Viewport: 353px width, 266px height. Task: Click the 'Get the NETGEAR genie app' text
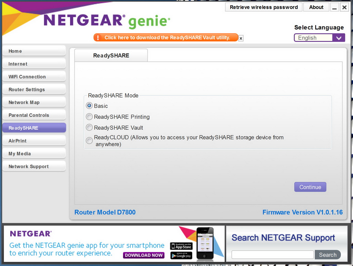[x=87, y=249]
